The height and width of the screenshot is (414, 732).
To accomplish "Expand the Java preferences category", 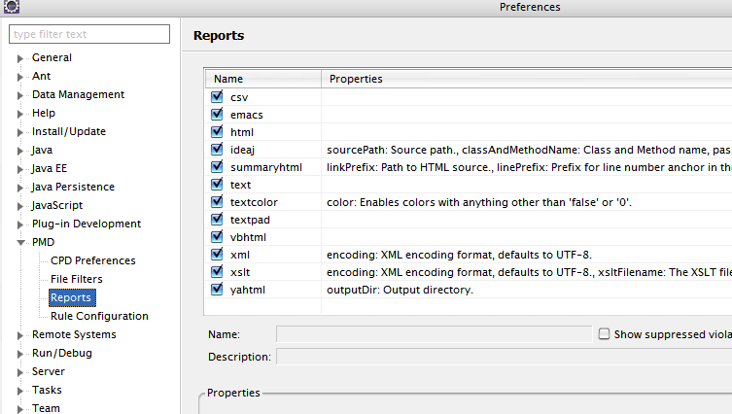I will coord(19,151).
